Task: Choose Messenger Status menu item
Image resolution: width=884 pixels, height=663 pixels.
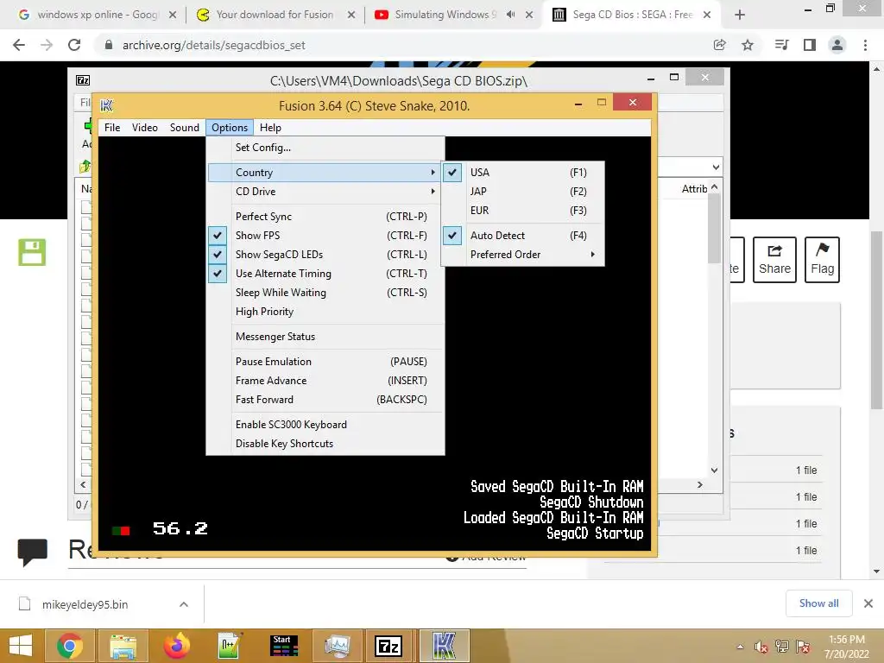Action: [x=325, y=337]
